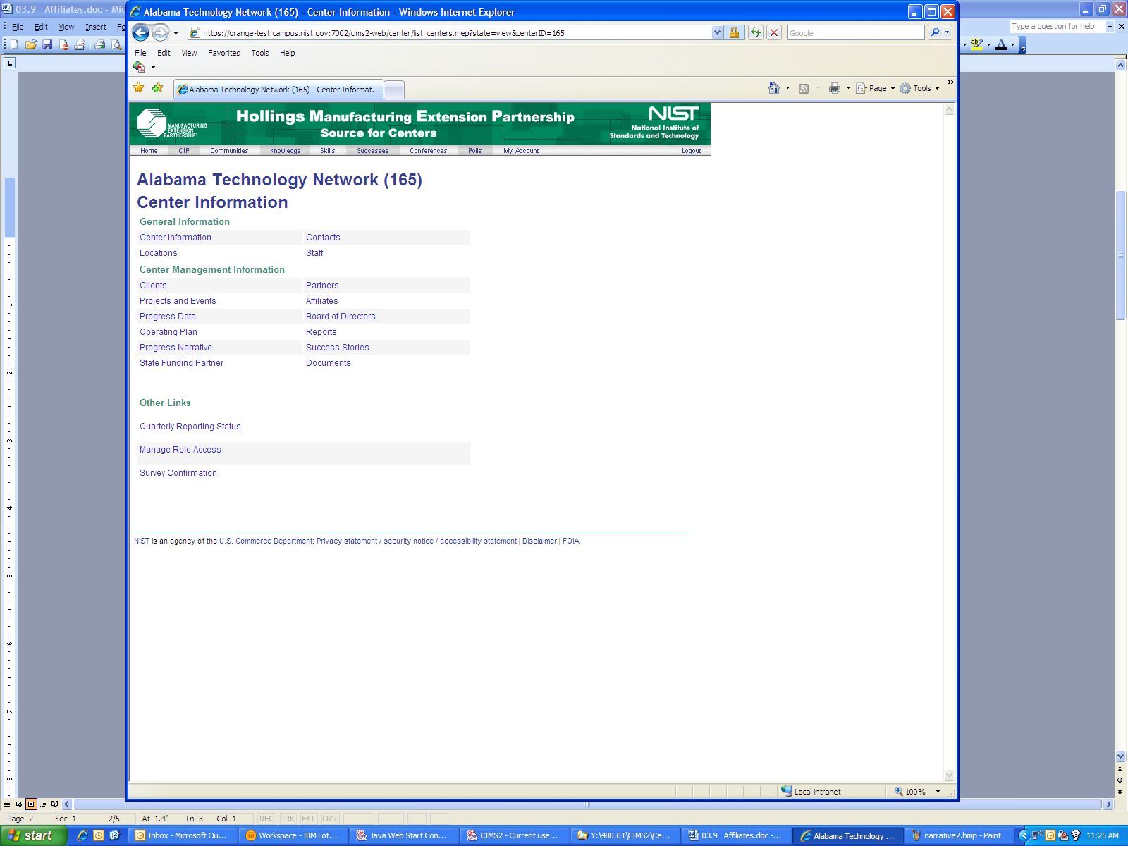This screenshot has height=846, width=1128.
Task: Click the Print icon in Word toolbar
Action: pos(100,44)
